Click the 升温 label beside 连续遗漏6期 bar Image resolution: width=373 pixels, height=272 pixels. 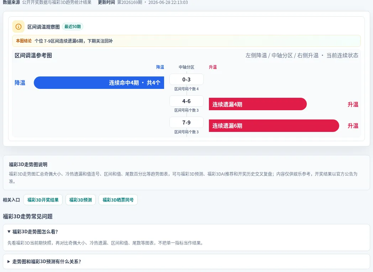(353, 126)
